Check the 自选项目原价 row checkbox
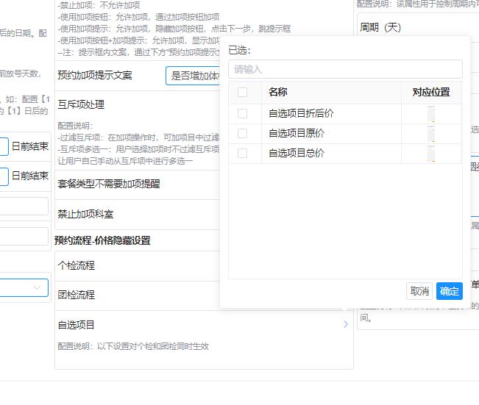This screenshot has width=479, height=405. click(243, 134)
